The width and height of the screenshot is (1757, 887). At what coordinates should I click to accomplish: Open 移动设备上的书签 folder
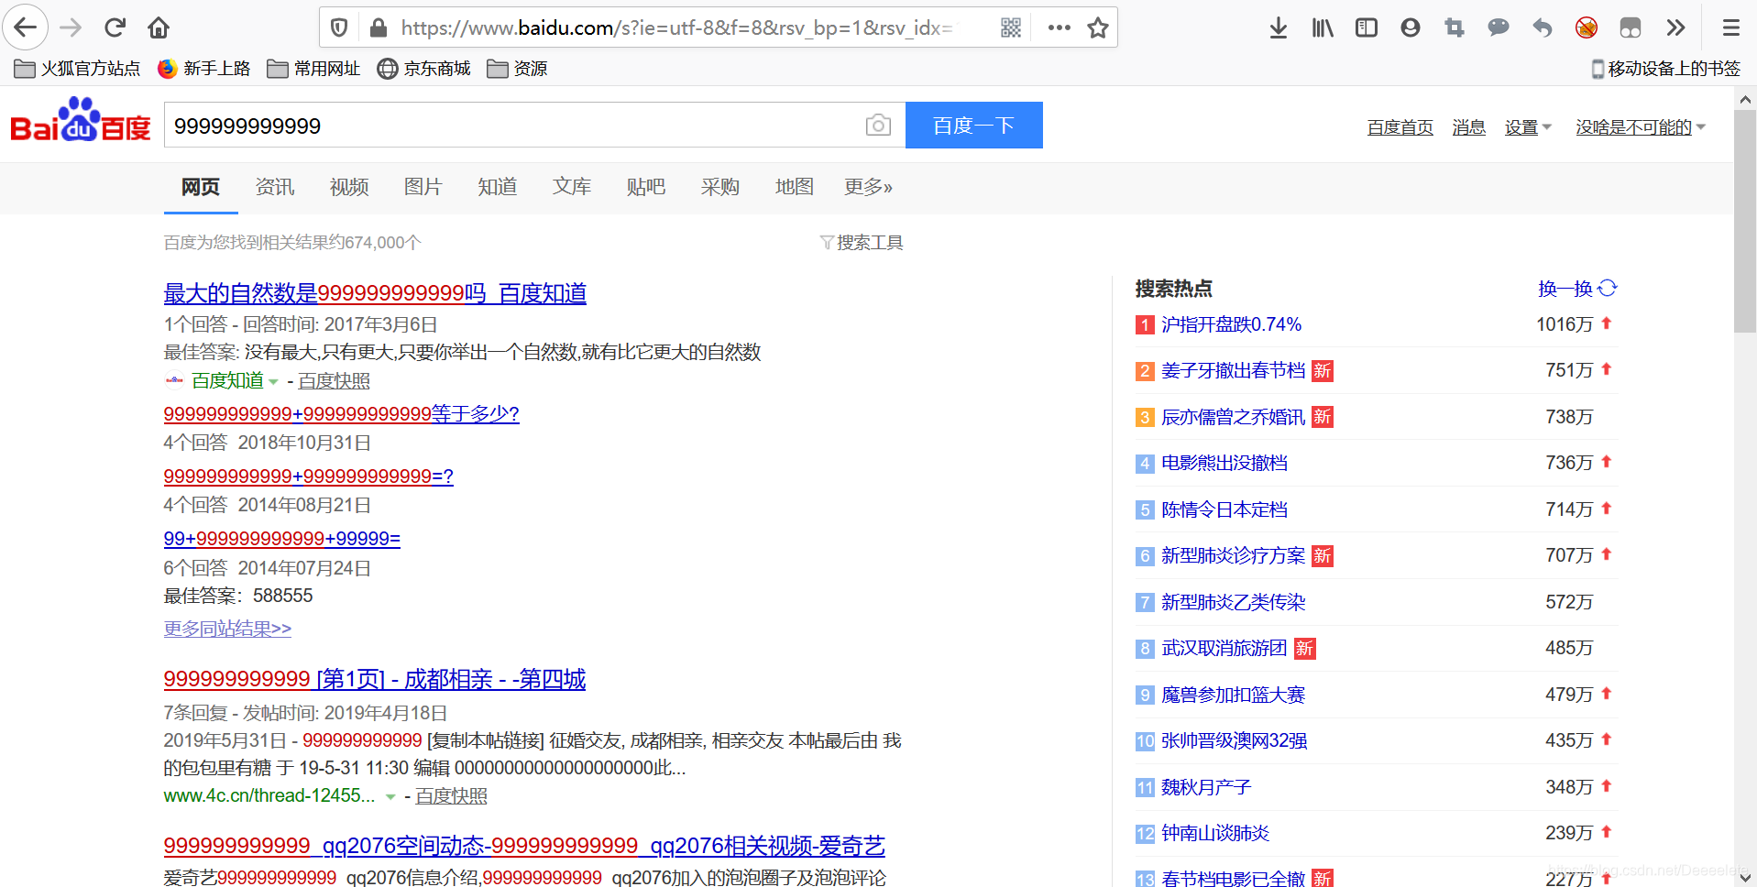(1665, 69)
